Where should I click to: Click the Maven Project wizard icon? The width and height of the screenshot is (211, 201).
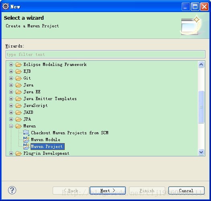click(26, 146)
